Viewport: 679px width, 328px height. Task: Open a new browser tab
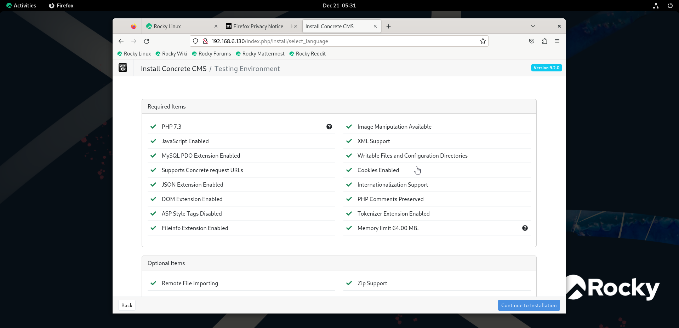click(388, 26)
